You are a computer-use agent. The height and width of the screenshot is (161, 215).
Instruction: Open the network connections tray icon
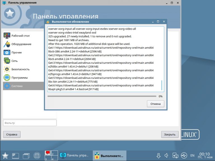coord(175,156)
